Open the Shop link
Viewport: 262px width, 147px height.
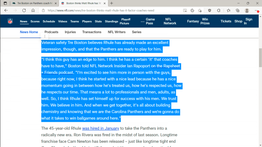238,21
